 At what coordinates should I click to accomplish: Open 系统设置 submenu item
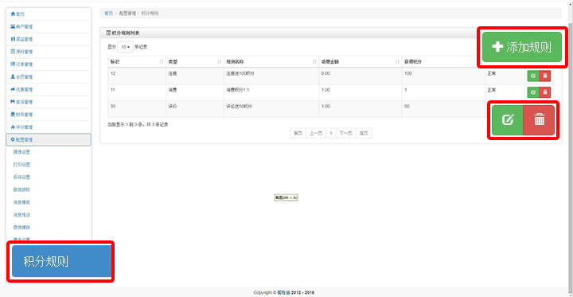[21, 178]
